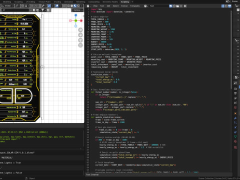This screenshot has width=240, height=180.
Task: Toggle snapping magnet in viewport header
Action: [22, 6]
